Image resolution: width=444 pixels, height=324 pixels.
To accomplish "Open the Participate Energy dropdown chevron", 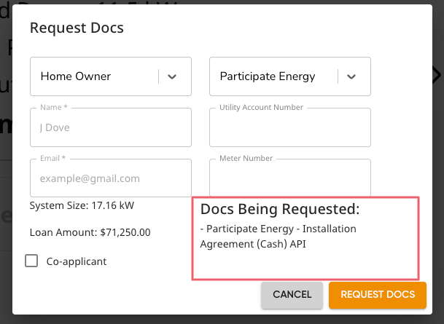I will (351, 76).
